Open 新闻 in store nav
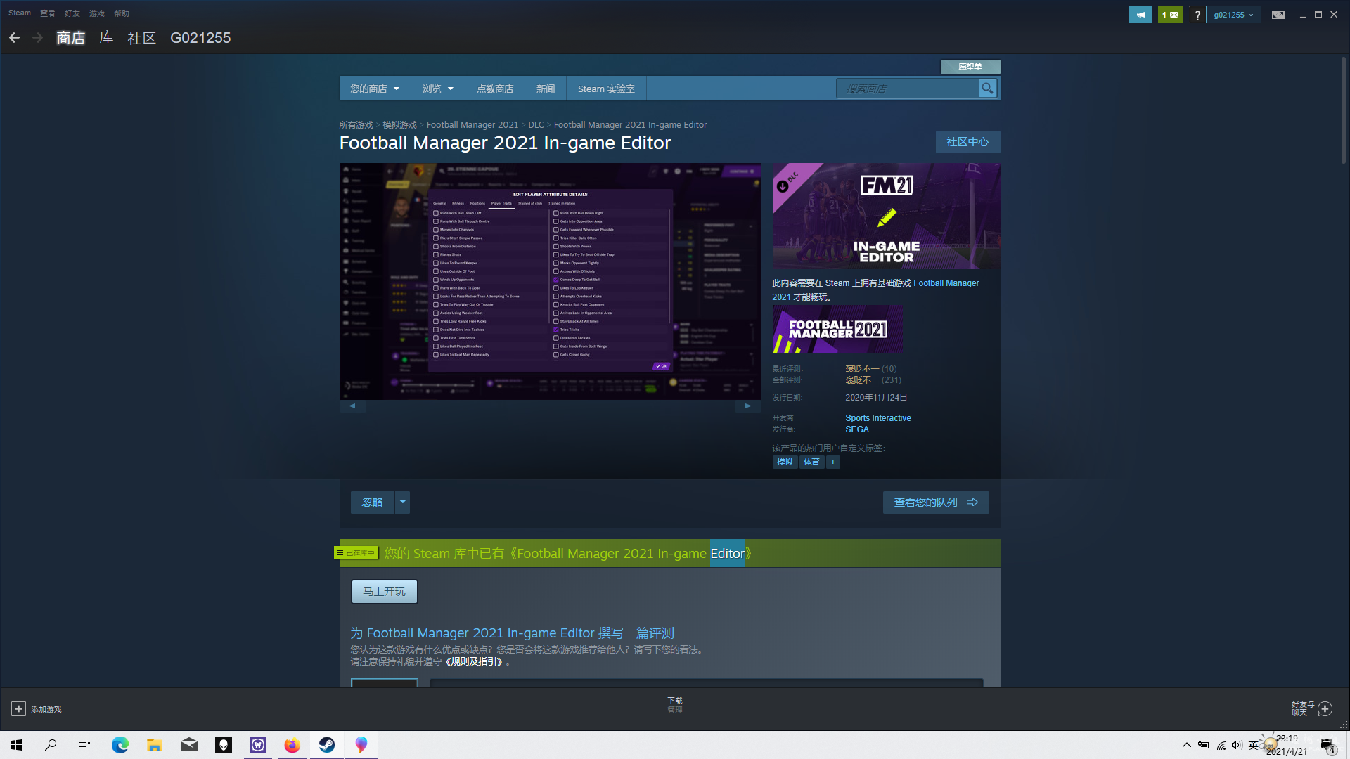The image size is (1350, 759). [546, 89]
